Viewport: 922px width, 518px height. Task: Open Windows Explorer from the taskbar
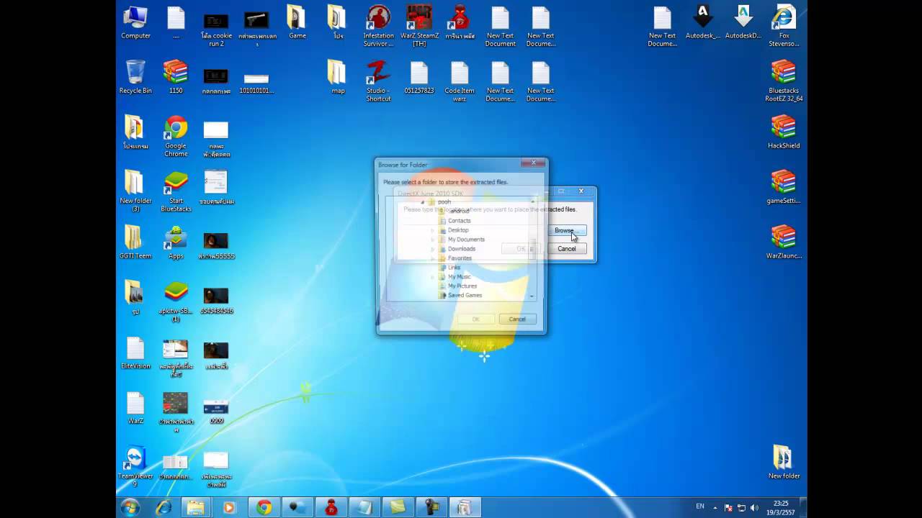tap(196, 507)
